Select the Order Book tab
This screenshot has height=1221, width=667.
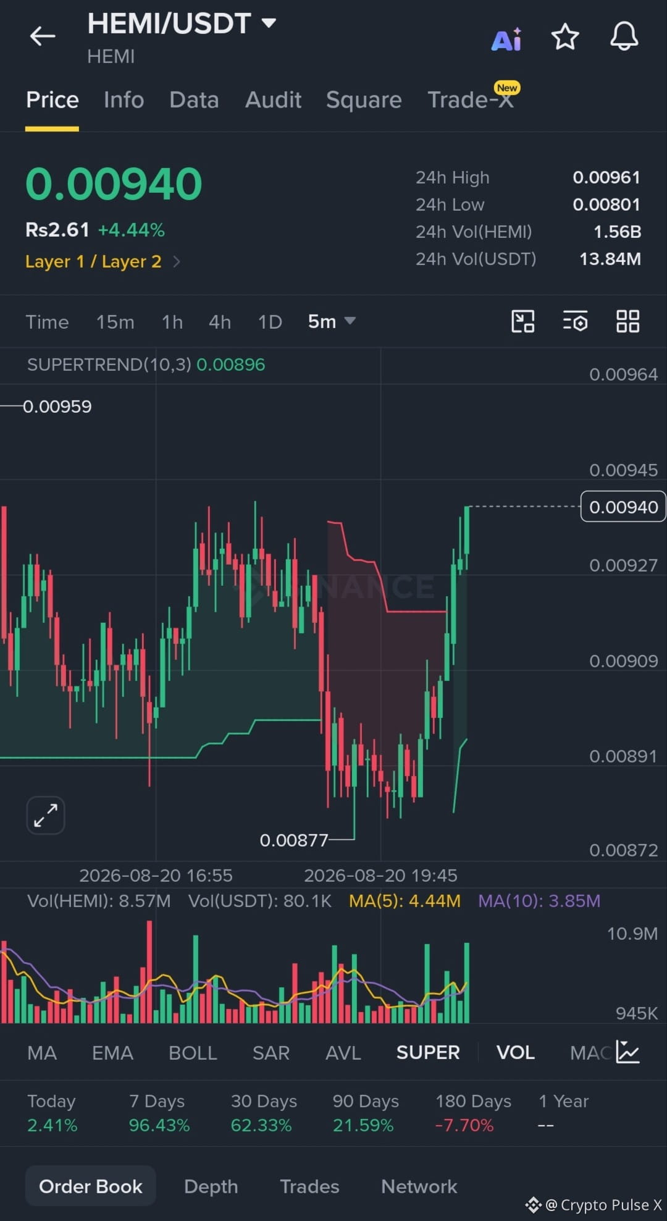pyautogui.click(x=91, y=1186)
